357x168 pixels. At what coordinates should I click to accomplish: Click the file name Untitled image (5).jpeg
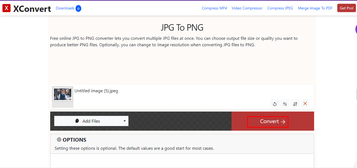(96, 91)
